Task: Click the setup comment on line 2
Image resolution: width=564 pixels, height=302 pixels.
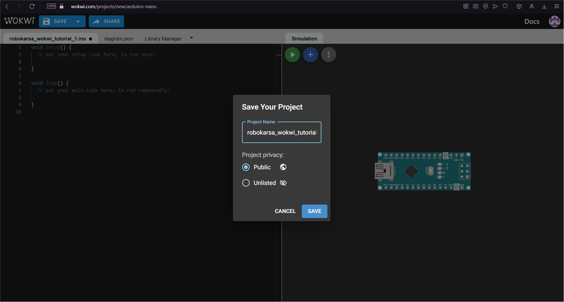Action: tap(96, 54)
